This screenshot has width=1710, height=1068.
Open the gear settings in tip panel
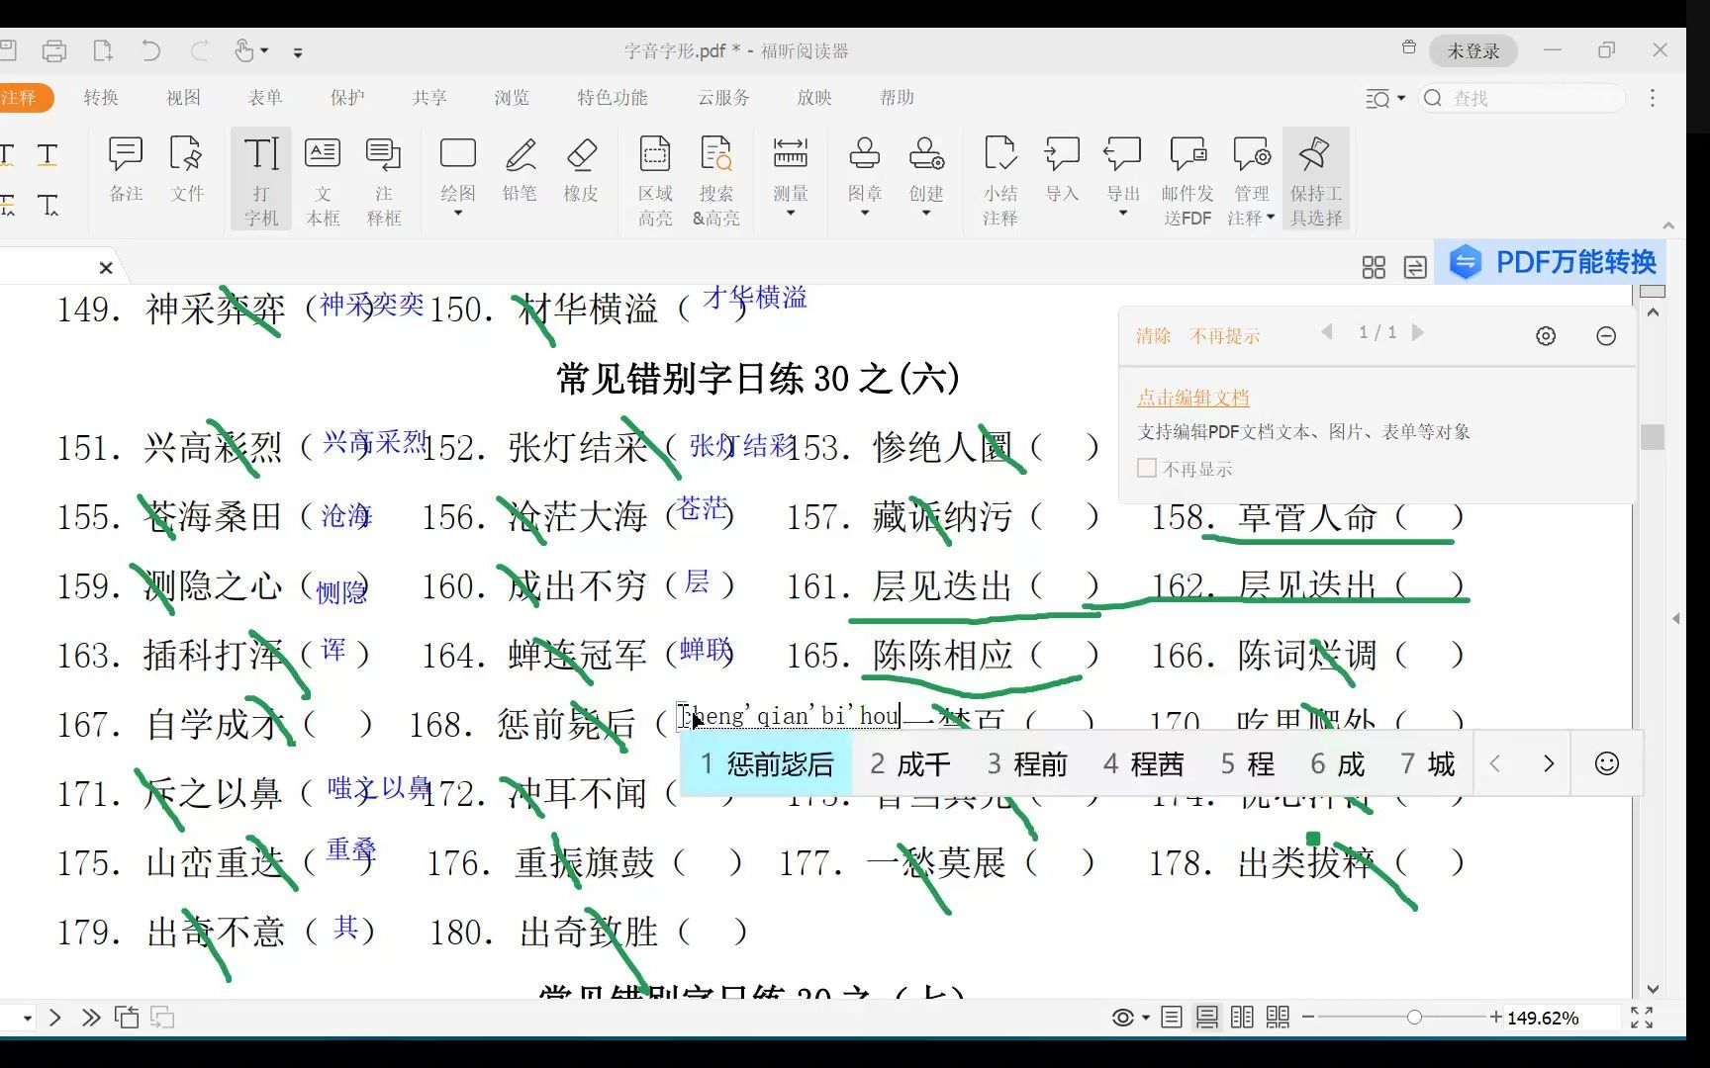pyautogui.click(x=1546, y=336)
